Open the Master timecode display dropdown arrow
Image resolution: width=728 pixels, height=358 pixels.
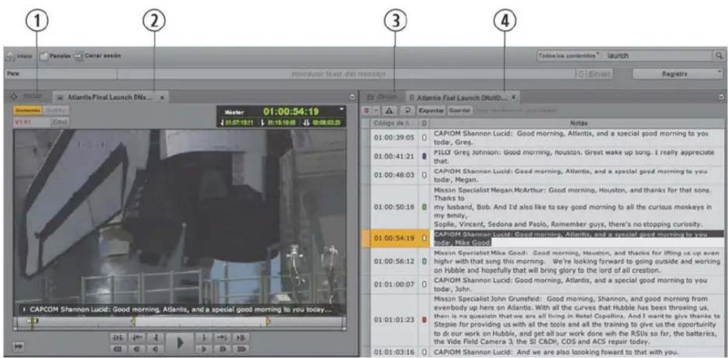[x=342, y=109]
